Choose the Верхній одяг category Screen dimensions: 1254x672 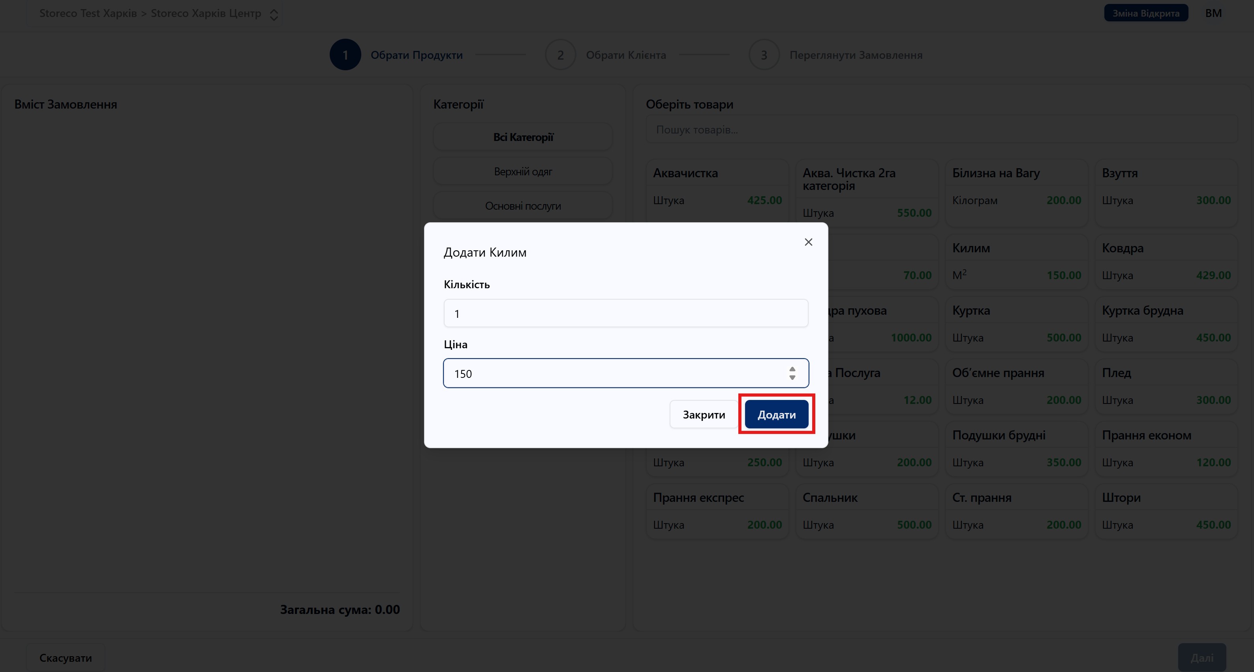point(523,171)
